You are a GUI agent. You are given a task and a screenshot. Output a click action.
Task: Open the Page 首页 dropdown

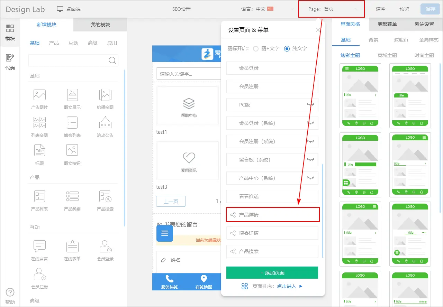(x=331, y=9)
